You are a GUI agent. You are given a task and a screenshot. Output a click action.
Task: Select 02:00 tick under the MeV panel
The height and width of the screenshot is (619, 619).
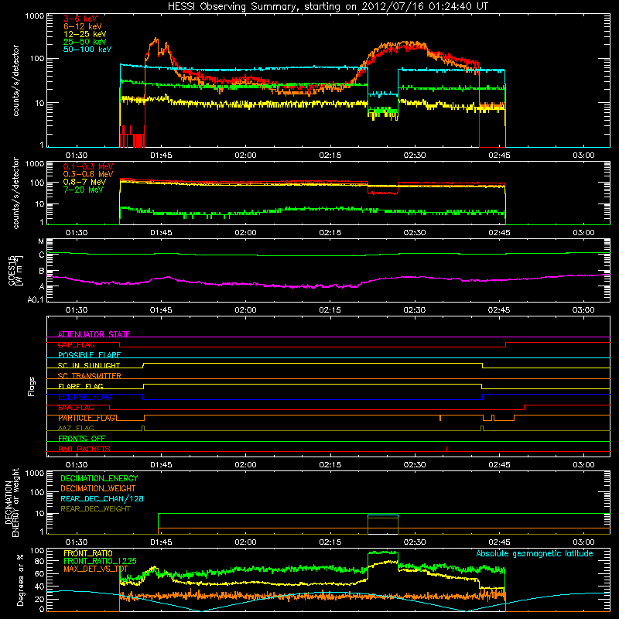(x=245, y=233)
